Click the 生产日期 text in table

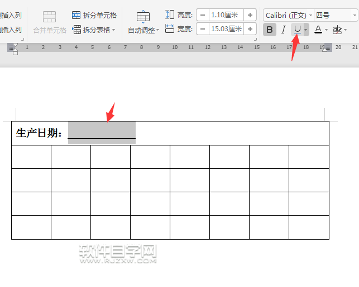pos(39,133)
